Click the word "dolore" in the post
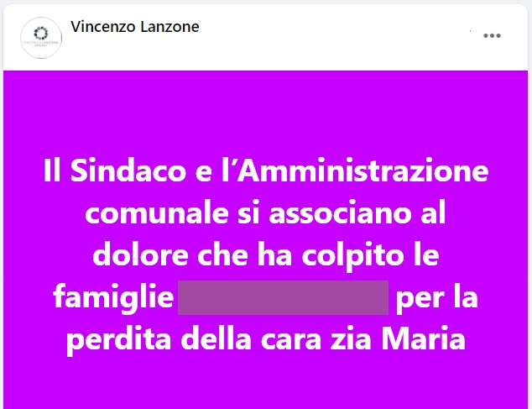This screenshot has width=532, height=409. 140,254
